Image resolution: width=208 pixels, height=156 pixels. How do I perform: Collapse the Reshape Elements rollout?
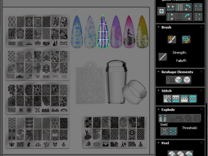tap(159, 71)
